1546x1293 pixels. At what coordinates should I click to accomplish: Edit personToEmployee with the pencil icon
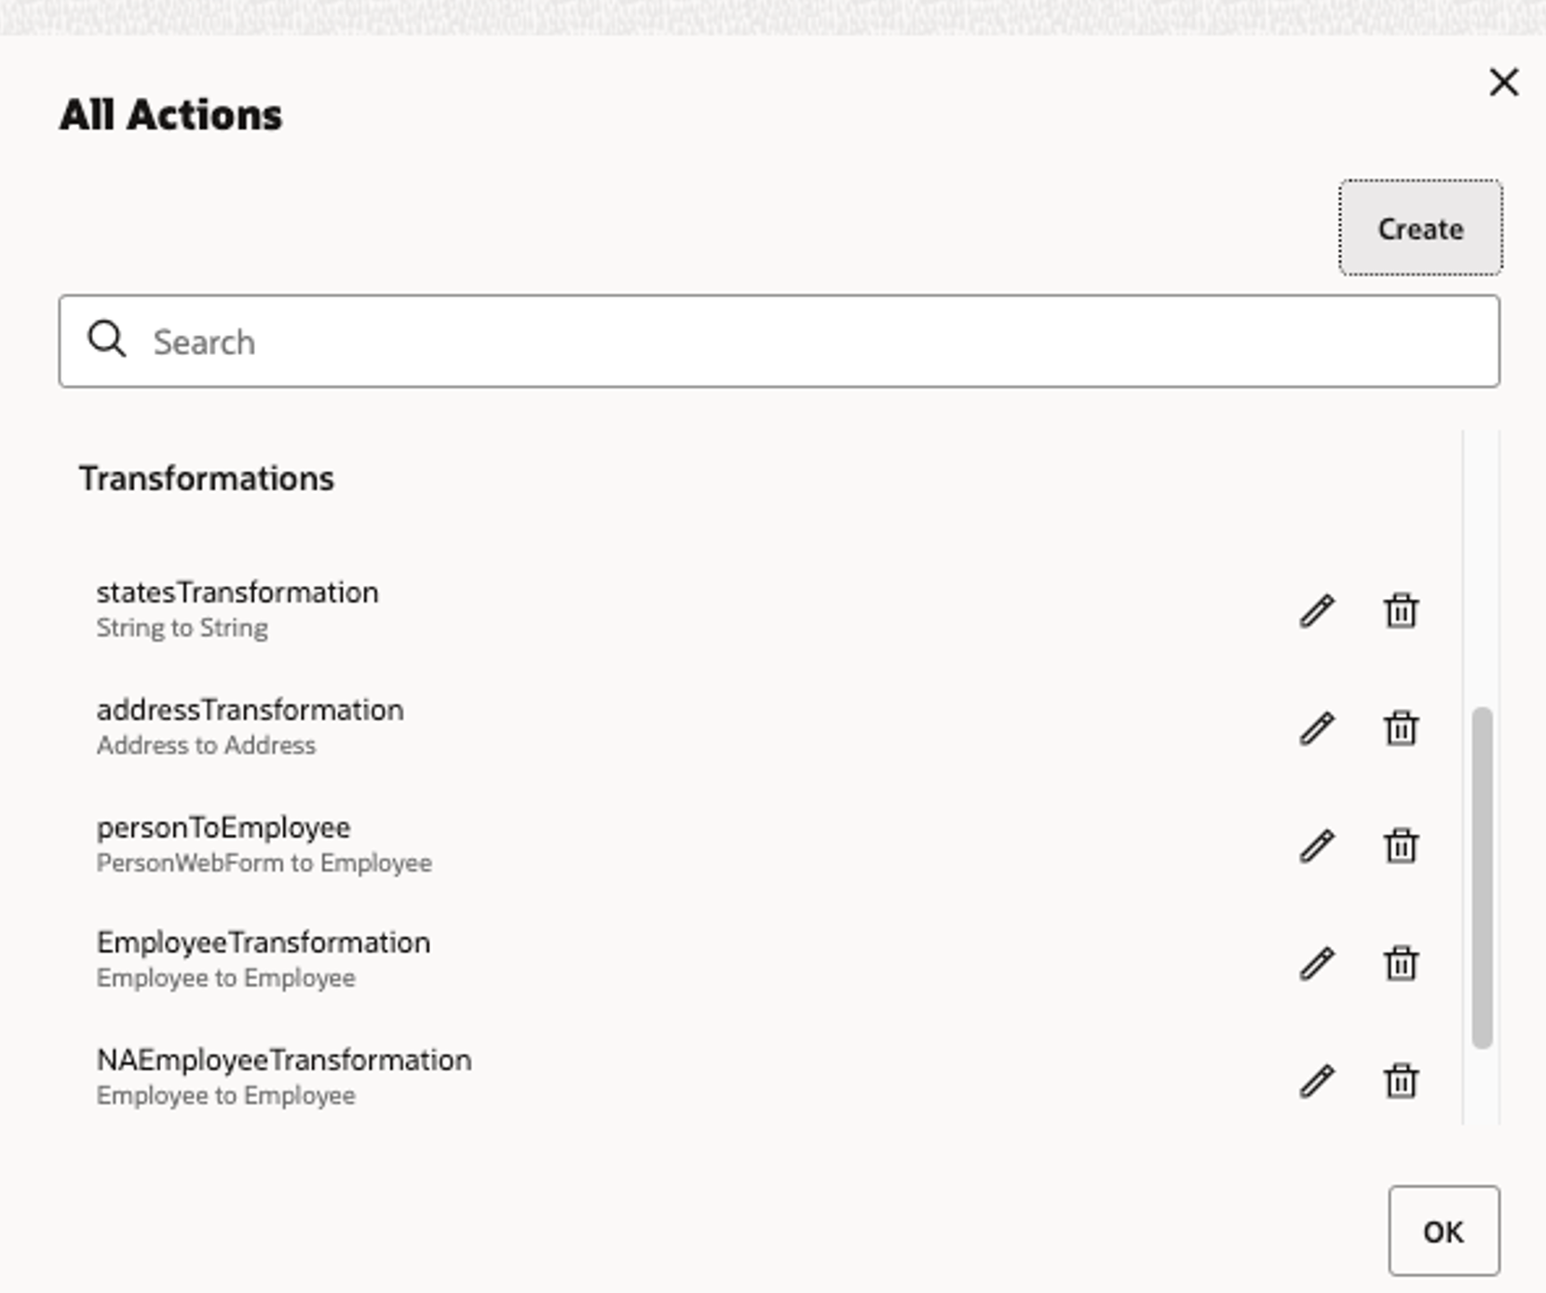(1316, 847)
